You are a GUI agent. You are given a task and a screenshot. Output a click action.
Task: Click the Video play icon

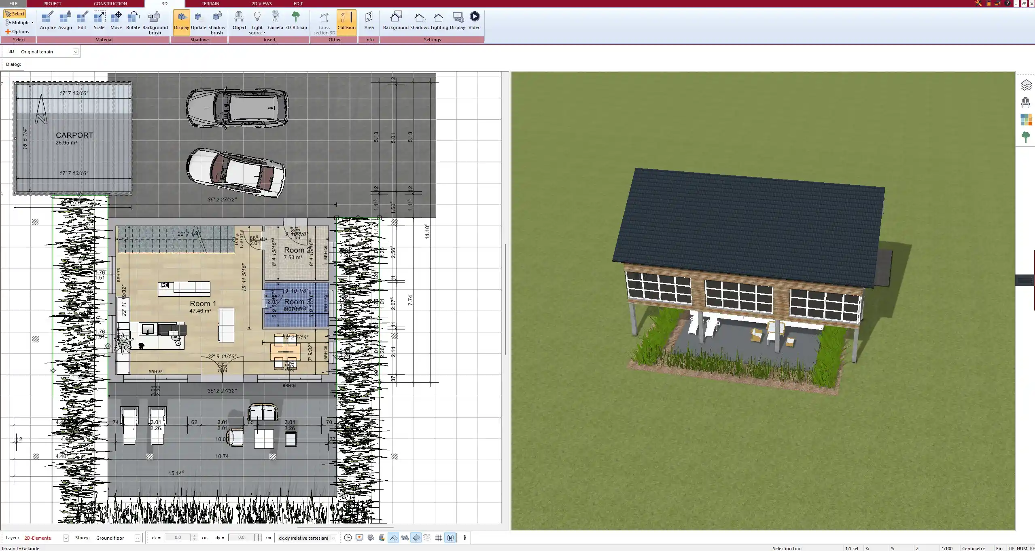click(x=474, y=17)
